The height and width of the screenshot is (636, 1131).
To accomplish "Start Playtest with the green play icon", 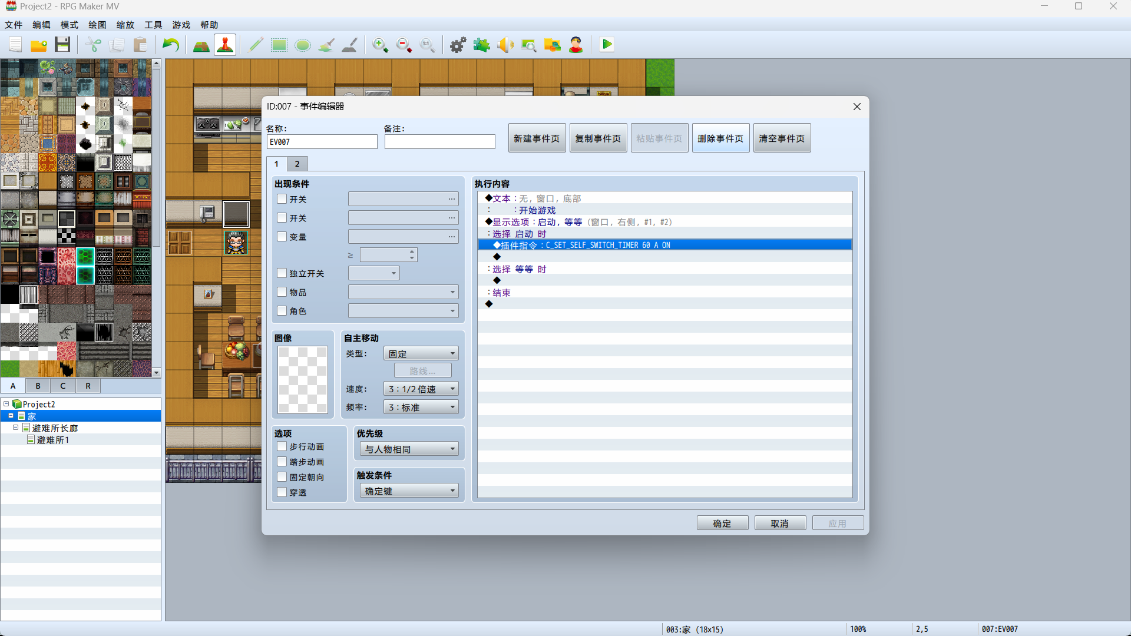I will pos(607,45).
